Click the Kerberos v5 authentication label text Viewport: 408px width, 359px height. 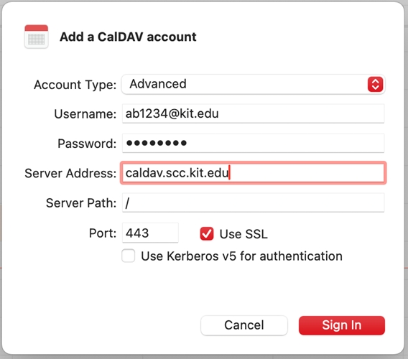coord(242,256)
